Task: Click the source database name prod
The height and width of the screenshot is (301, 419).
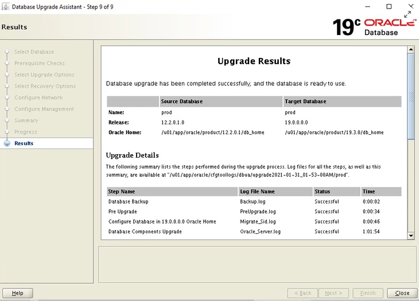Action: pos(166,112)
